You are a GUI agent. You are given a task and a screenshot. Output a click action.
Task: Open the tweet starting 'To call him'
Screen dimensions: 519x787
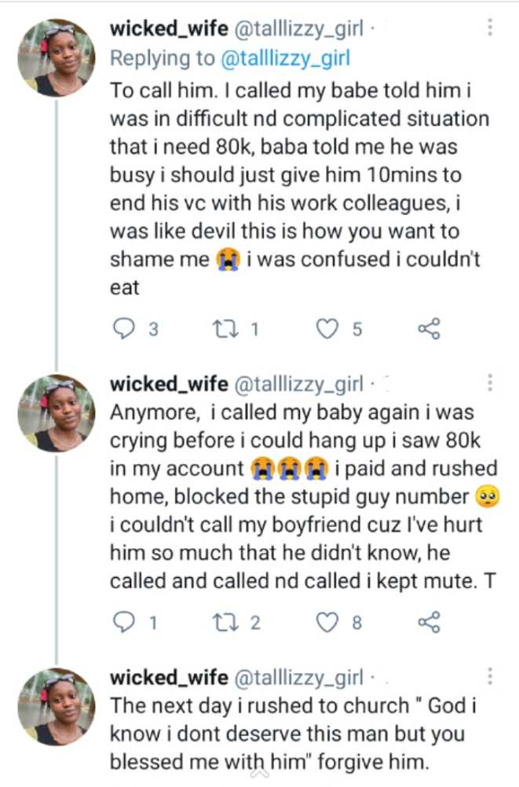tap(298, 189)
